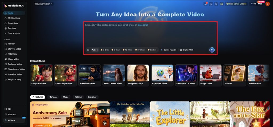Open the help question-mark icon
Viewport: 273px width, 127px height.
[x=211, y=4]
